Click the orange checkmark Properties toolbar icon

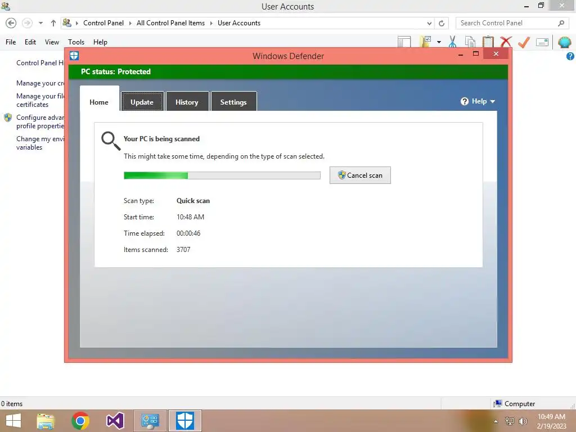click(524, 42)
